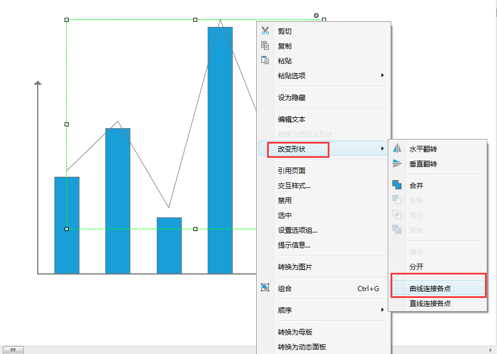
Task: Click 结合 in the submenu
Action: (x=438, y=252)
